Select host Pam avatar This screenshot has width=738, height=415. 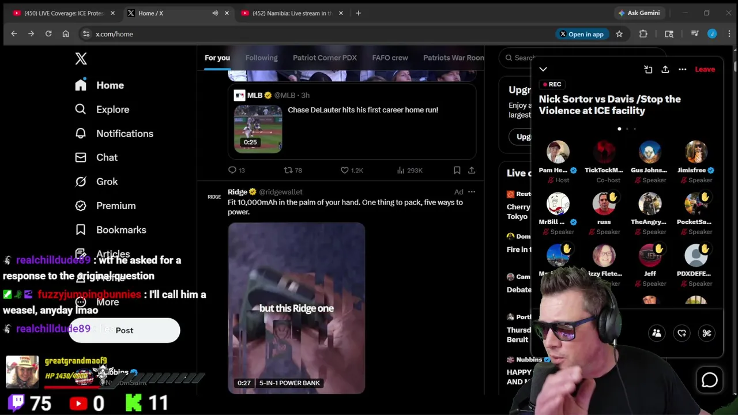[x=558, y=152]
